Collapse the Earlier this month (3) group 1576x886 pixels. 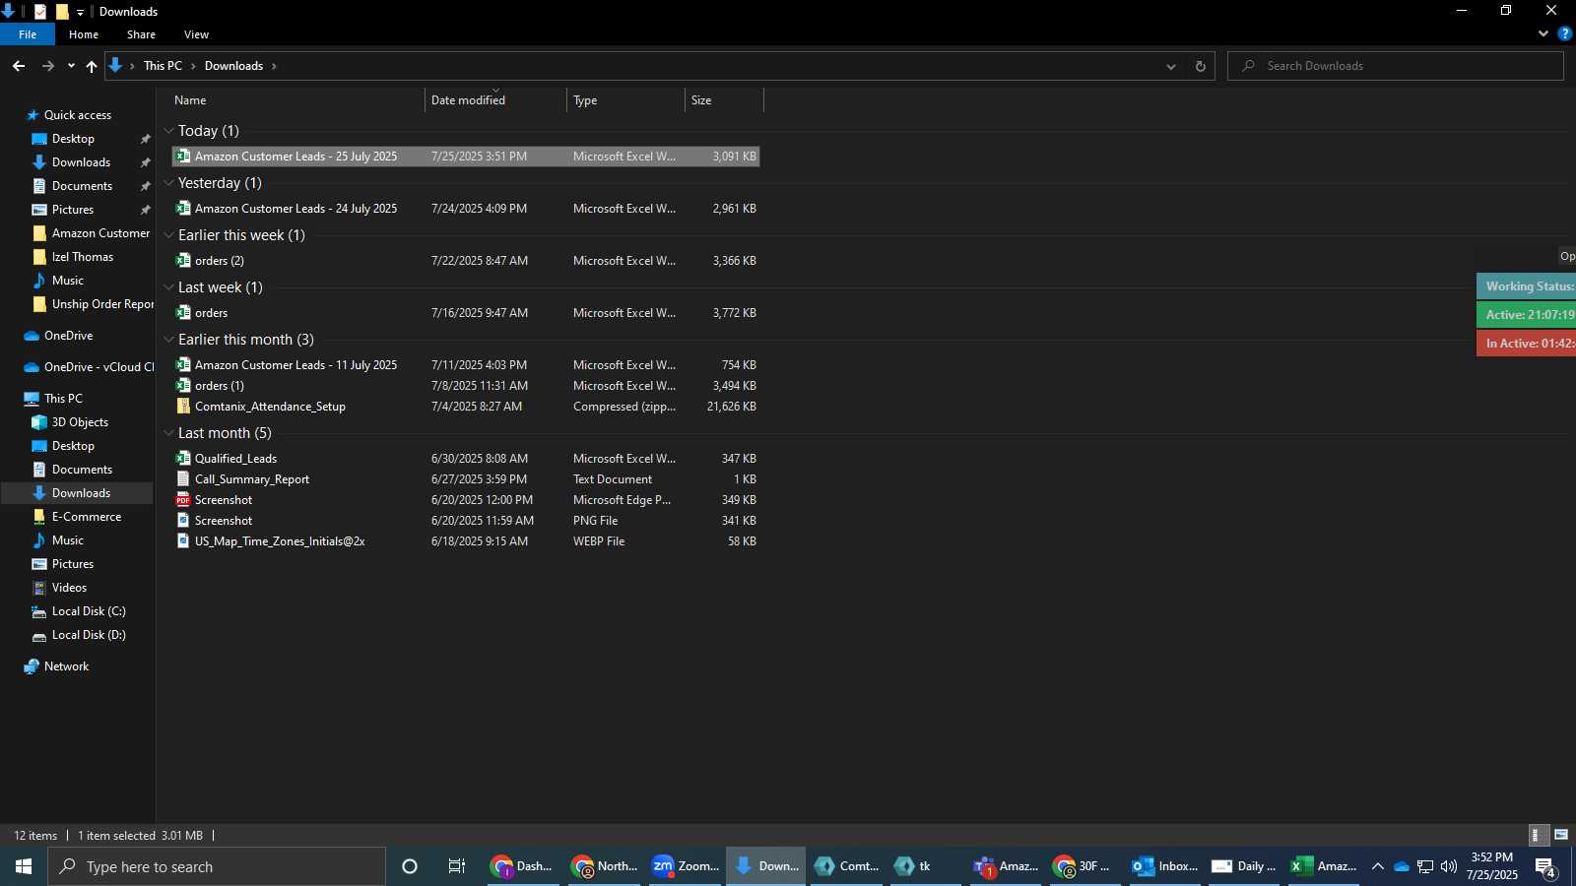click(169, 340)
